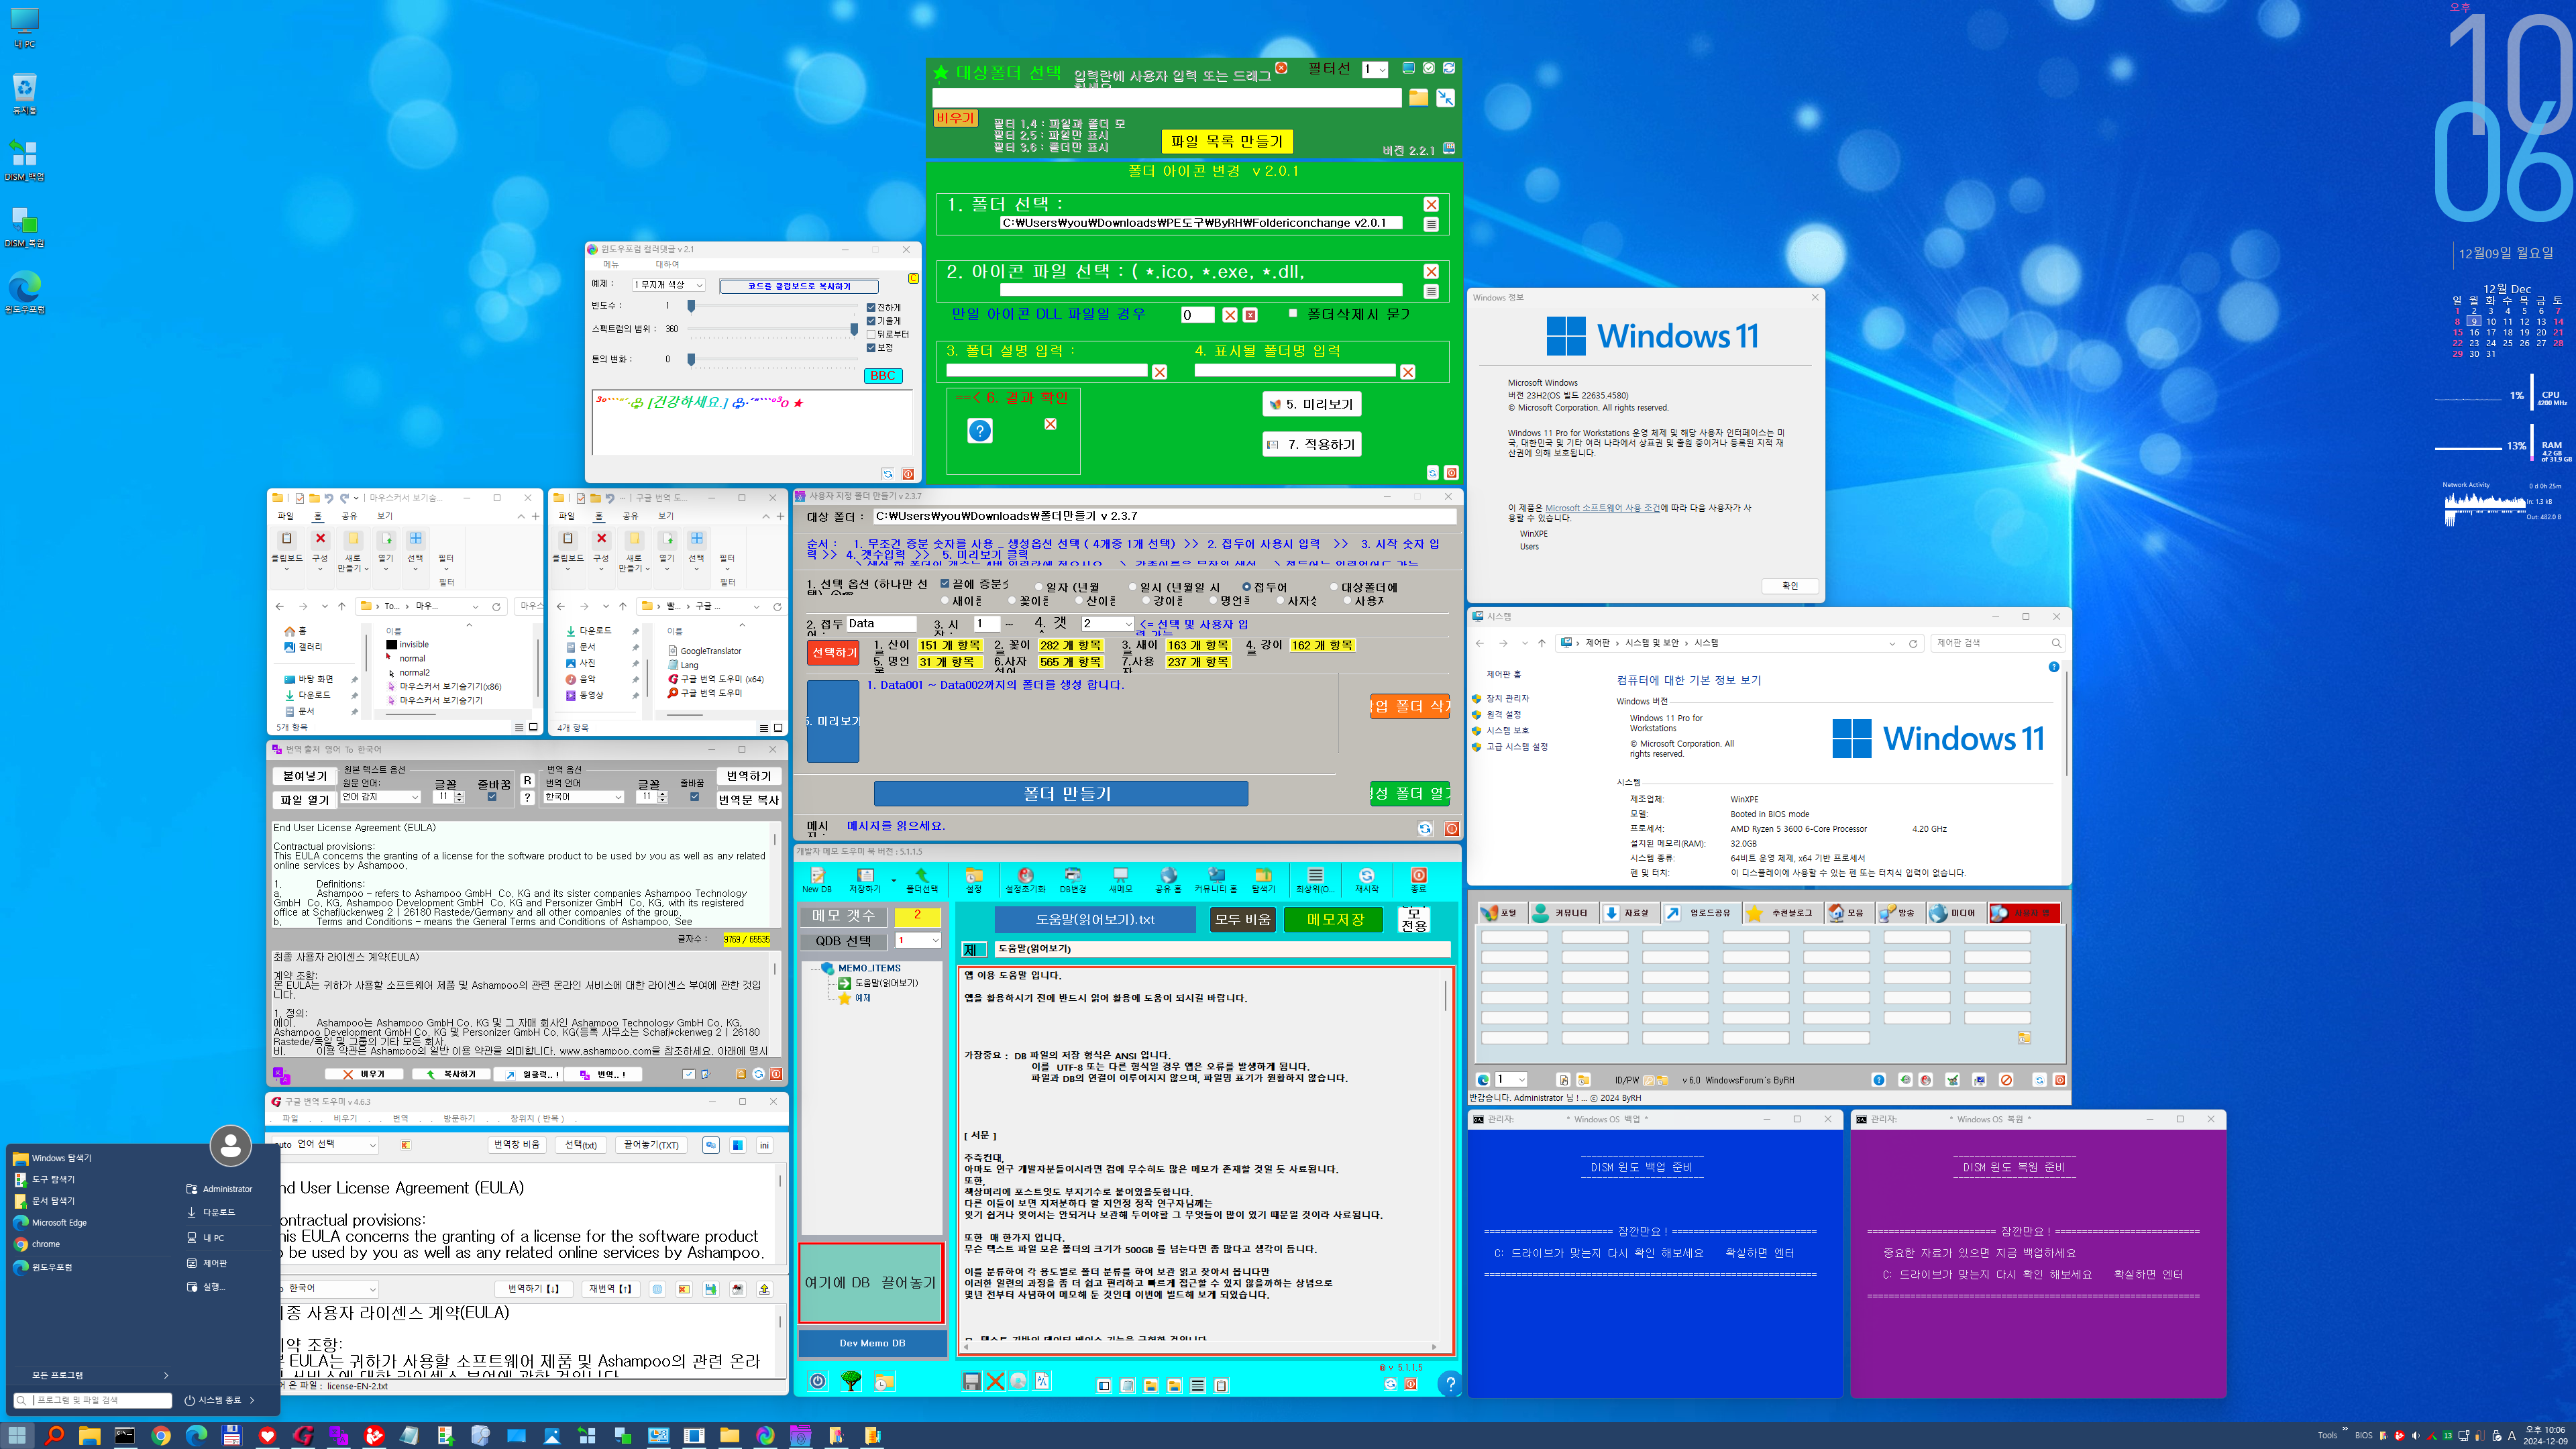Open QDB 선택 number dropdown in memo helper
The width and height of the screenshot is (2576, 1449).
click(917, 941)
